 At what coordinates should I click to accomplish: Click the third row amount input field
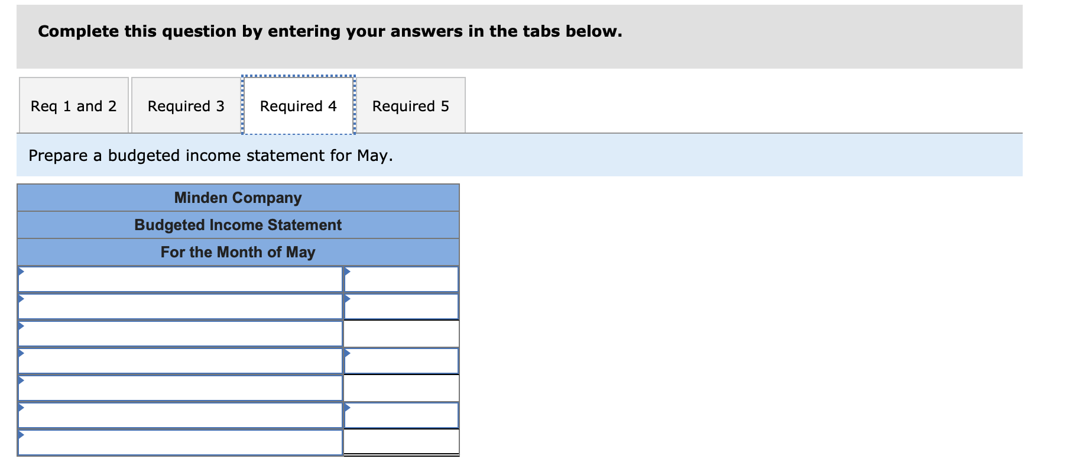402,333
